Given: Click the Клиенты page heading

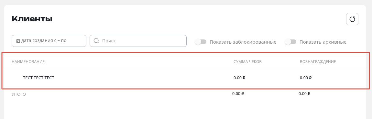Looking at the screenshot, I should click(x=32, y=19).
